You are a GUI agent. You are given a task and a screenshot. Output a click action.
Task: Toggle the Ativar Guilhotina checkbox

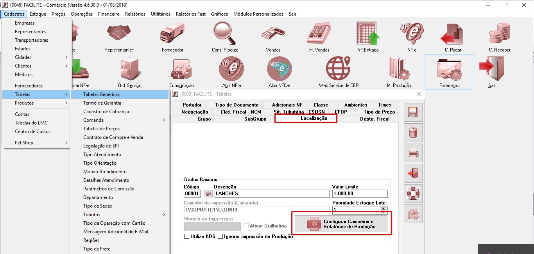coord(246,226)
